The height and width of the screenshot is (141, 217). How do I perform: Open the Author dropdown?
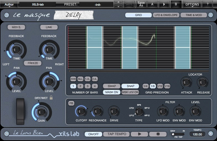pos(9,4)
